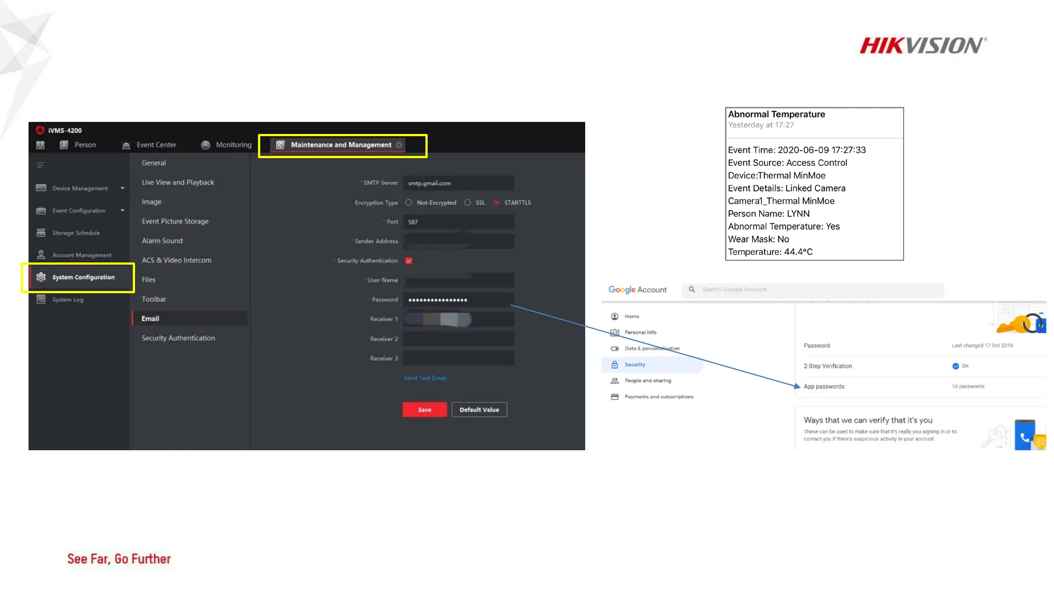Click the Sender Address field
The width and height of the screenshot is (1054, 593).
click(458, 241)
